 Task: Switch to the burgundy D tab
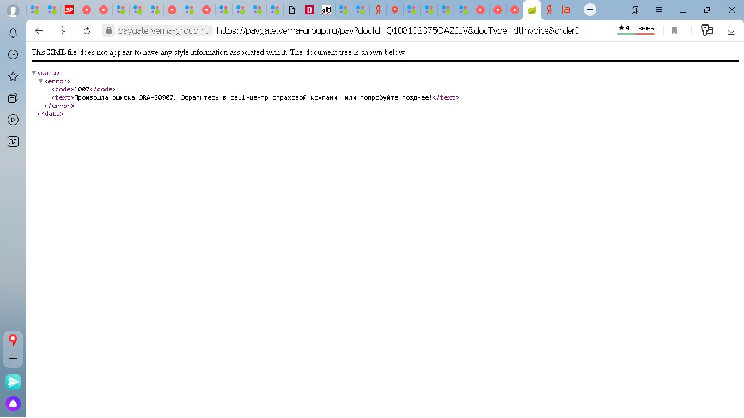click(309, 10)
